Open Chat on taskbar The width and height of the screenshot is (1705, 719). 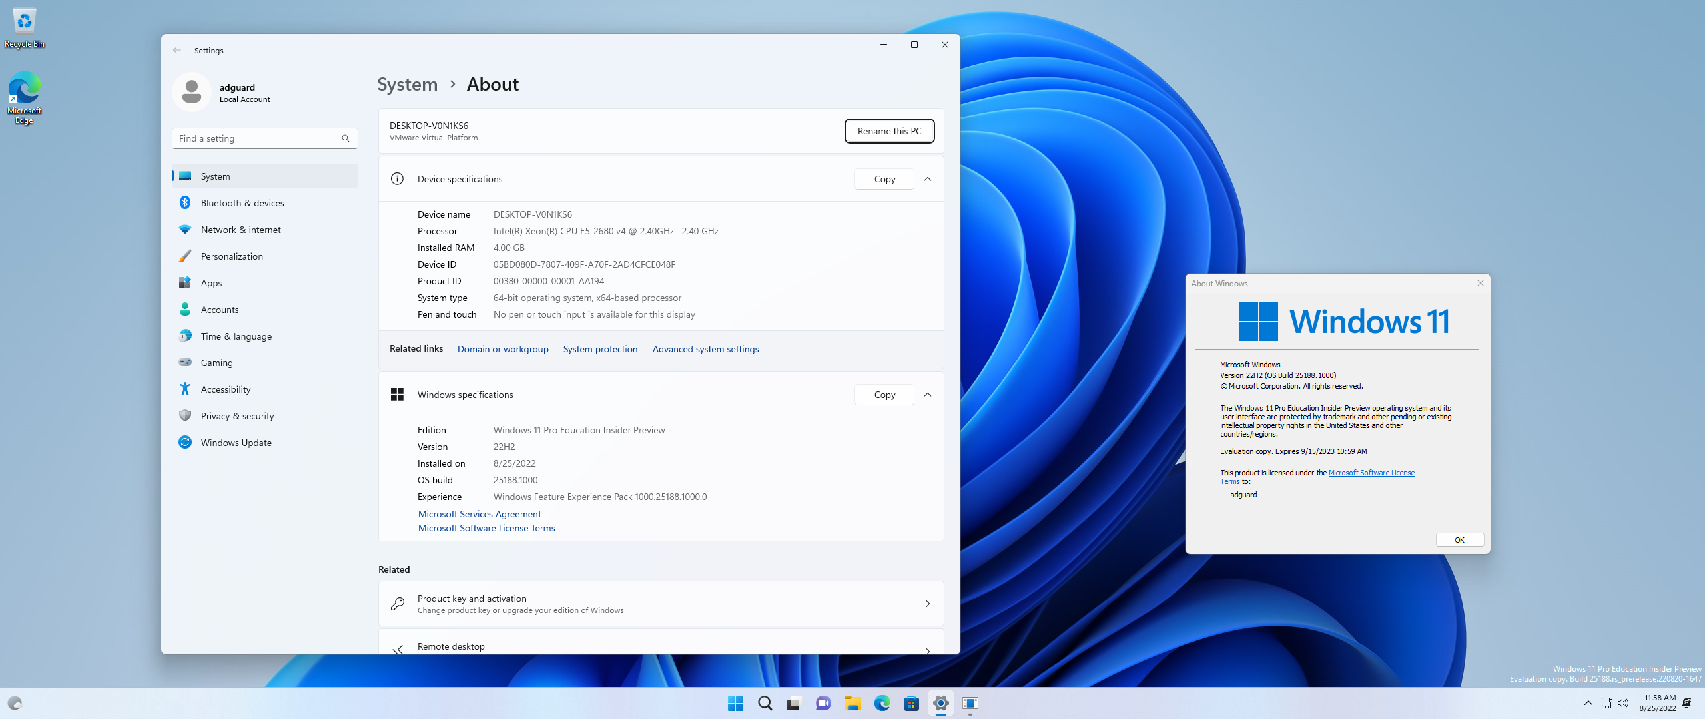point(823,703)
